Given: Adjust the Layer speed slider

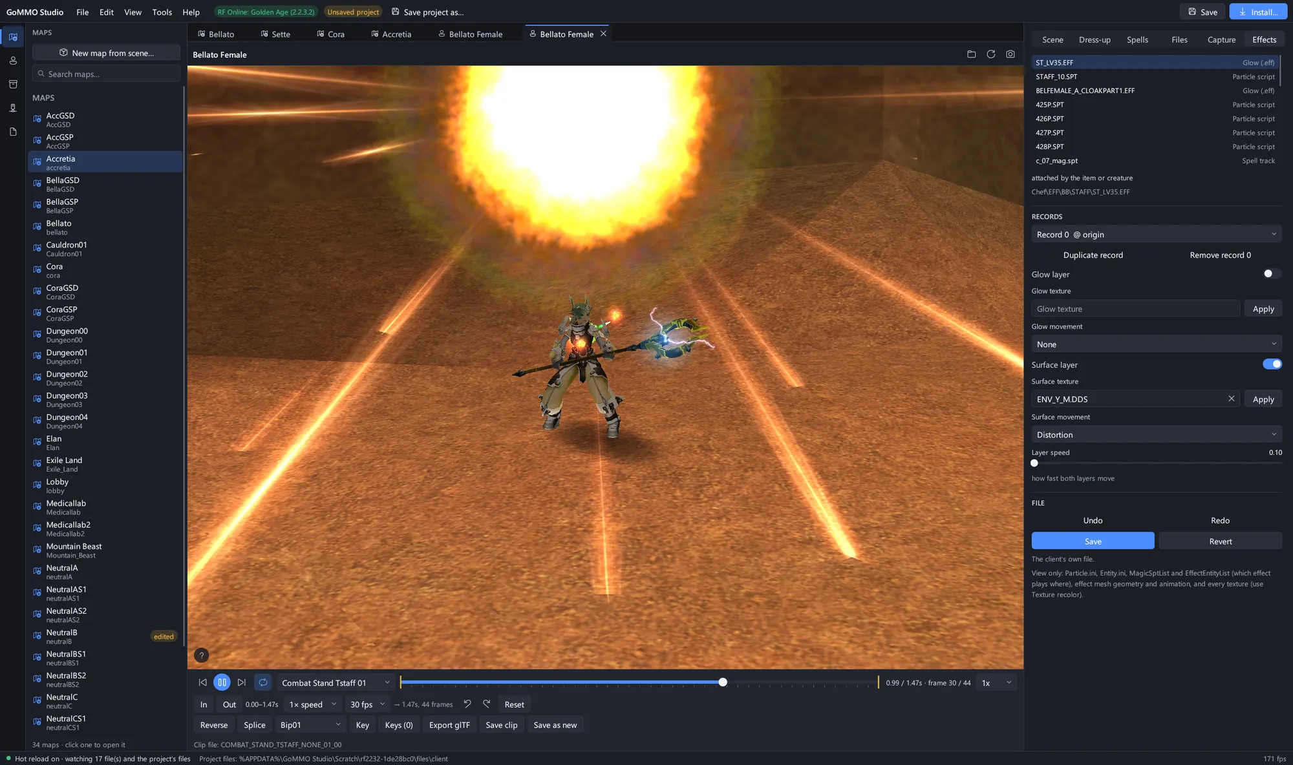Looking at the screenshot, I should tap(1156, 463).
